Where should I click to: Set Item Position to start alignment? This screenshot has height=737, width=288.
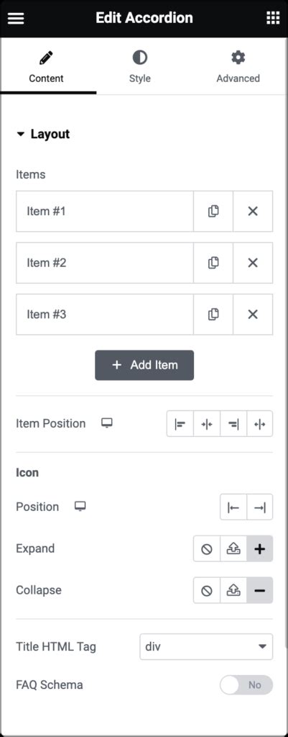[180, 424]
